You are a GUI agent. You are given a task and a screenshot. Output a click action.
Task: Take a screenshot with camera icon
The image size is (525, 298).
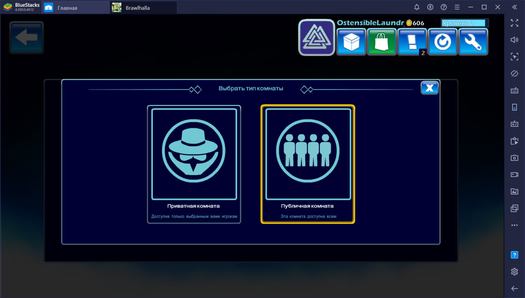point(515,158)
